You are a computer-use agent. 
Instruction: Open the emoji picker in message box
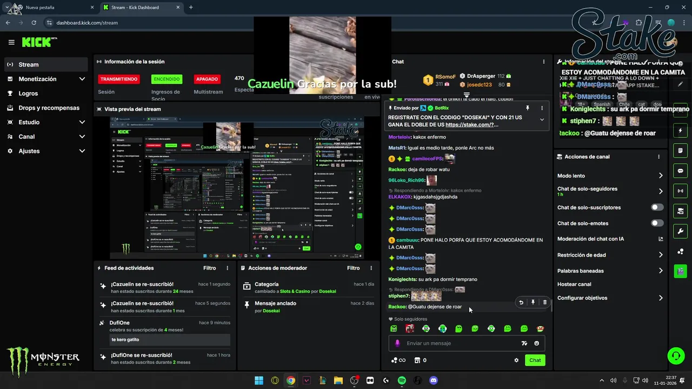click(537, 343)
